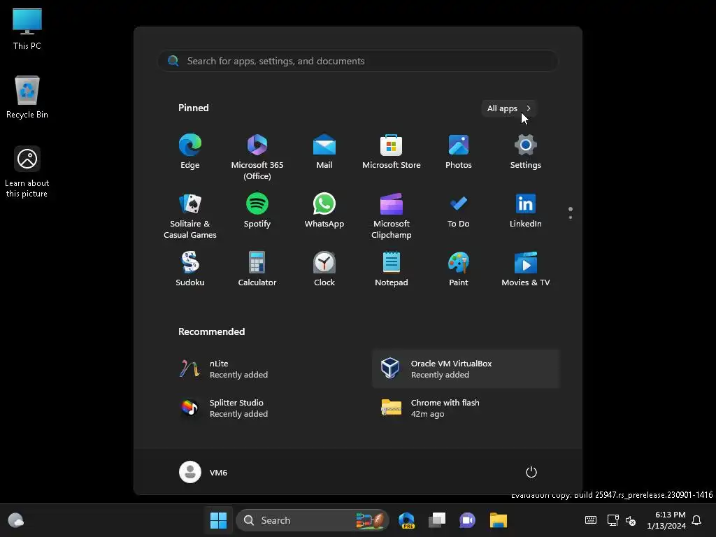Open the Chat app on taskbar
The height and width of the screenshot is (537, 716).
click(468, 520)
